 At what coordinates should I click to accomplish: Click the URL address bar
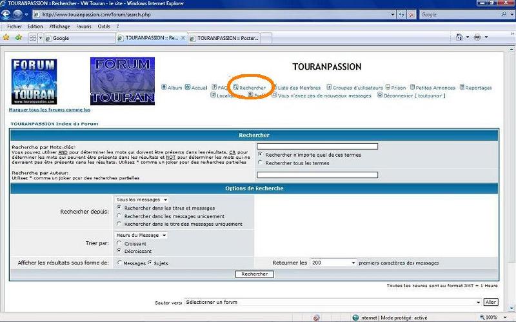211,14
